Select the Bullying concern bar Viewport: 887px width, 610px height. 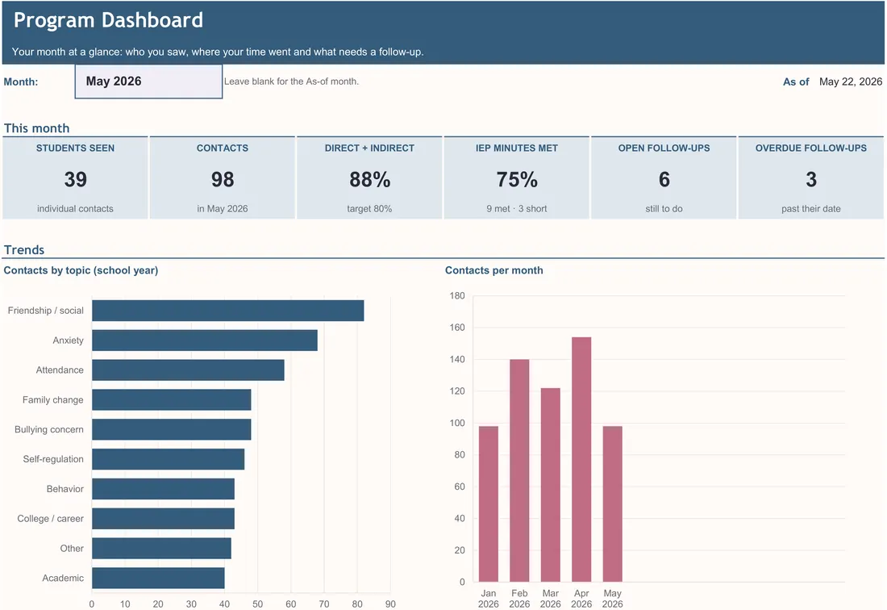pyautogui.click(x=172, y=429)
